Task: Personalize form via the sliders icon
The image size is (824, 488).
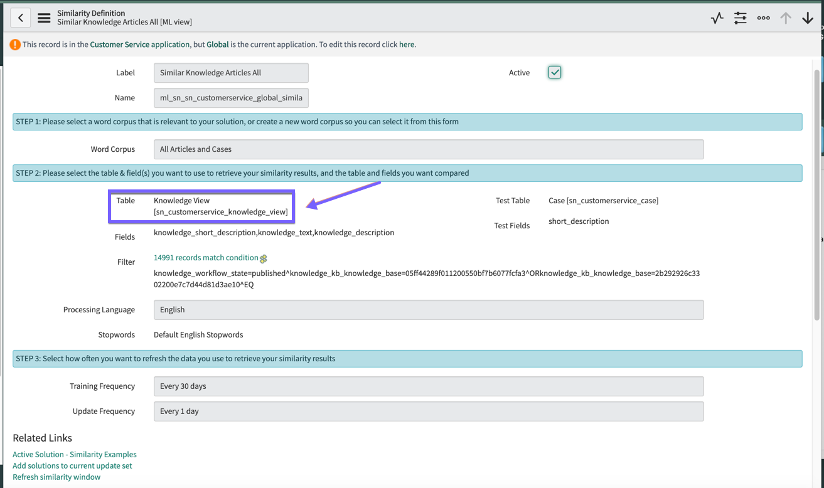Action: click(741, 18)
